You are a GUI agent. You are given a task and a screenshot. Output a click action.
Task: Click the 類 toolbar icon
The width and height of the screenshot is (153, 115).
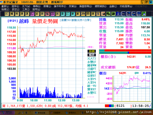tap(42, 14)
